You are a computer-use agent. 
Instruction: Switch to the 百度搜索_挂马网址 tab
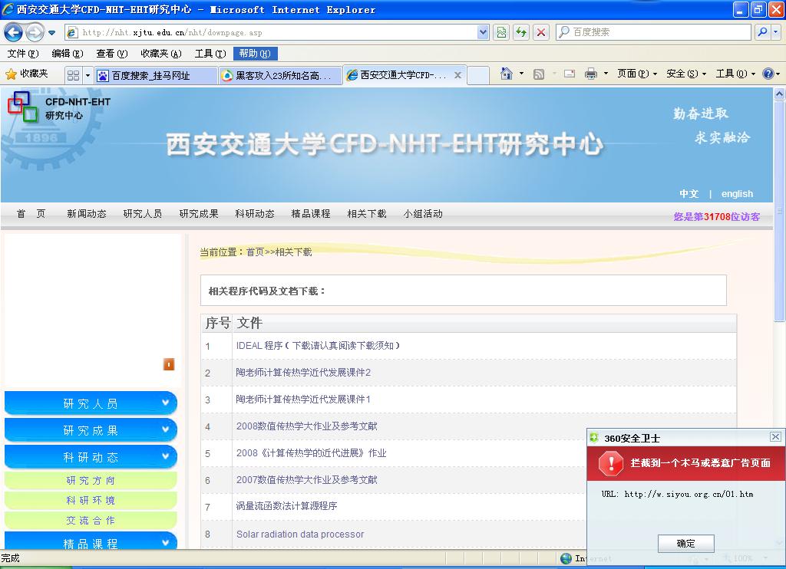[156, 75]
